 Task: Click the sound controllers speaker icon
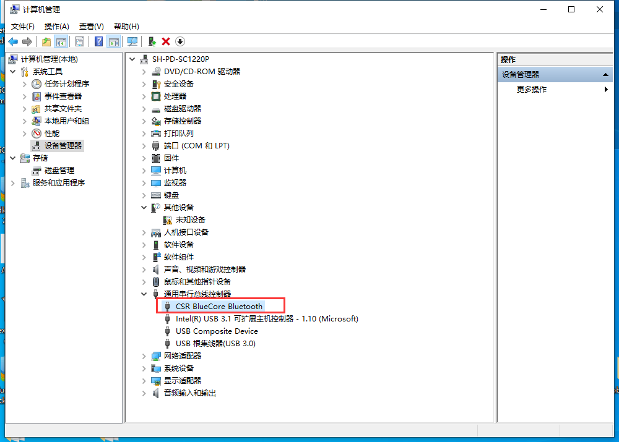pyautogui.click(x=157, y=270)
